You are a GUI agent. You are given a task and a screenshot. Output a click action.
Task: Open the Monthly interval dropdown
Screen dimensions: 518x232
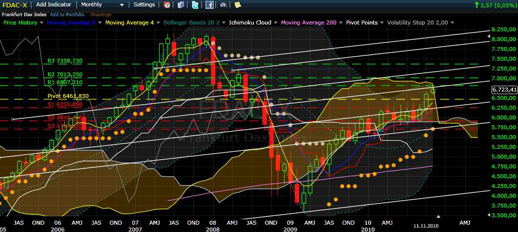coord(102,4)
